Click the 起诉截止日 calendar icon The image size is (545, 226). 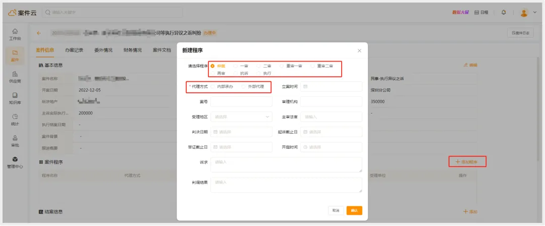coord(305,132)
